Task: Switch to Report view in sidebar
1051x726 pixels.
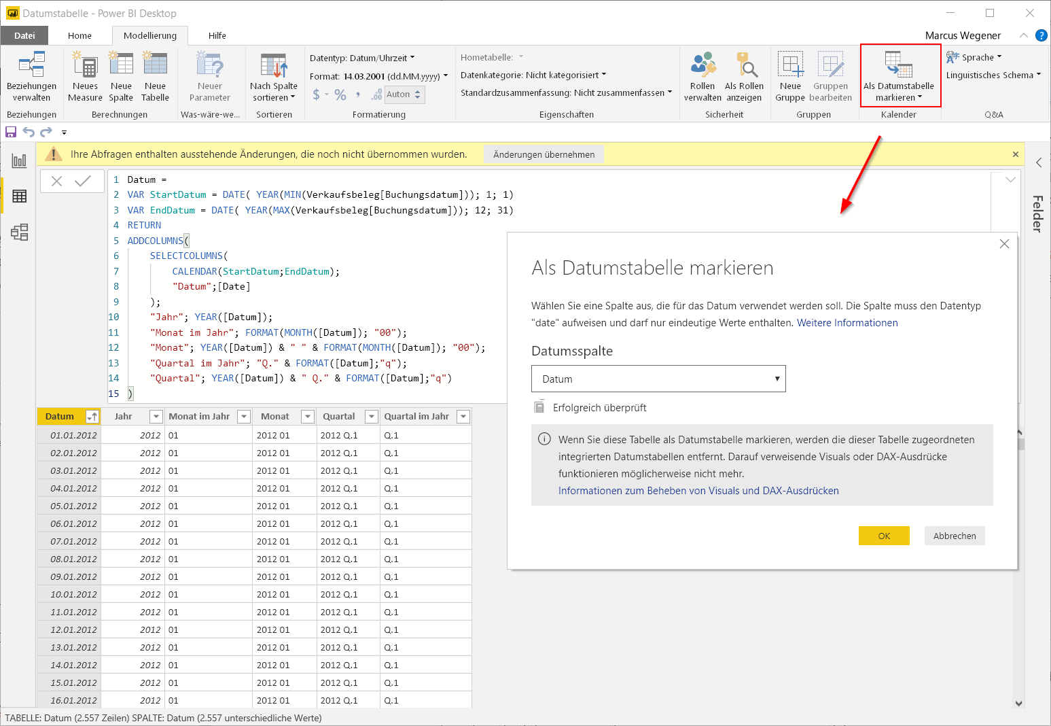Action: point(19,161)
